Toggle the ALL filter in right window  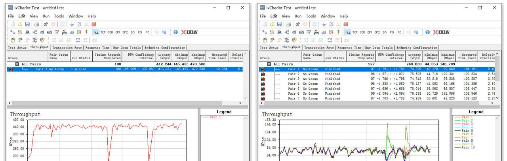[348, 32]
